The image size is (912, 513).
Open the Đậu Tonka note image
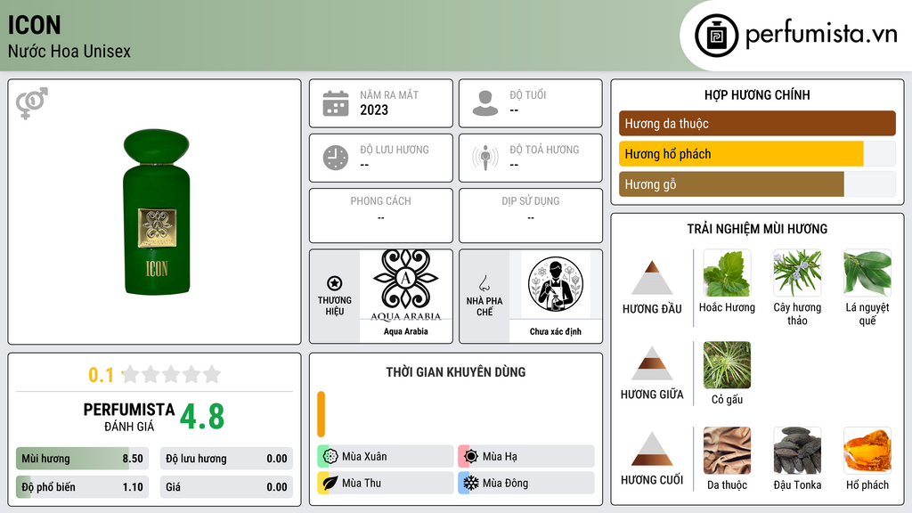pyautogui.click(x=797, y=451)
